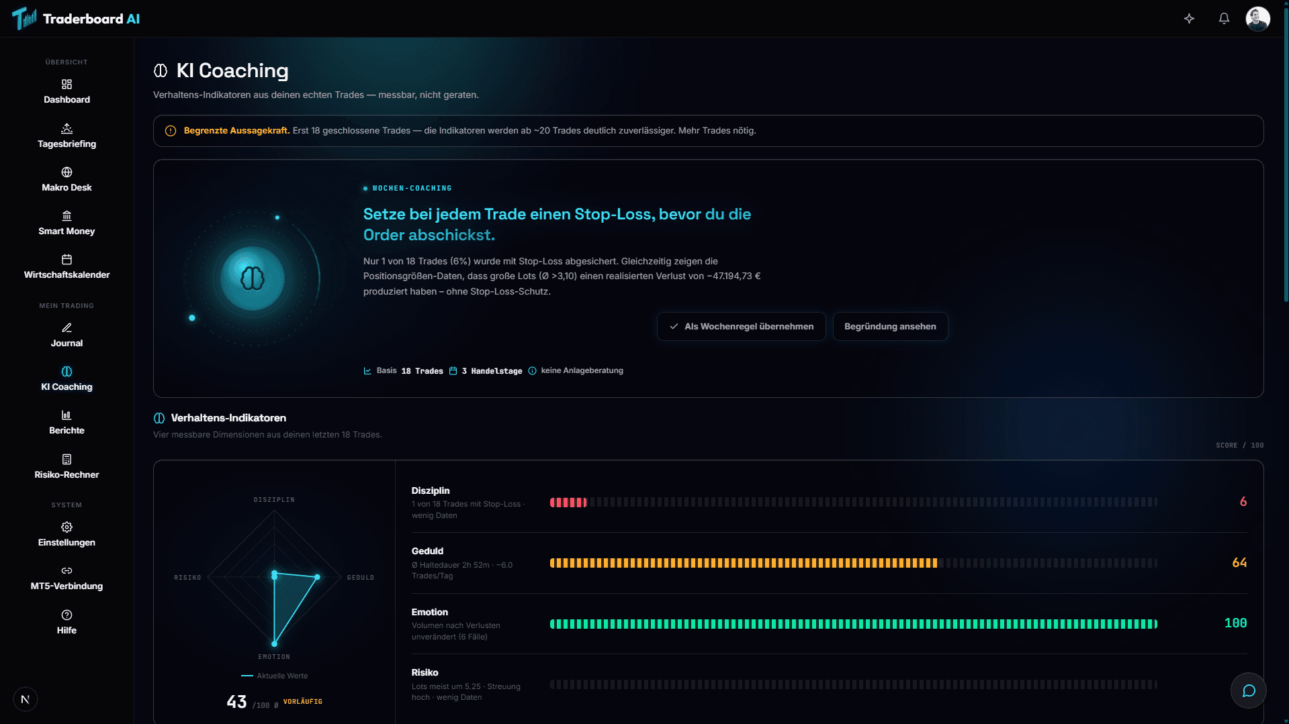
Task: Click the keine Anlageberatung info icon
Action: (532, 371)
